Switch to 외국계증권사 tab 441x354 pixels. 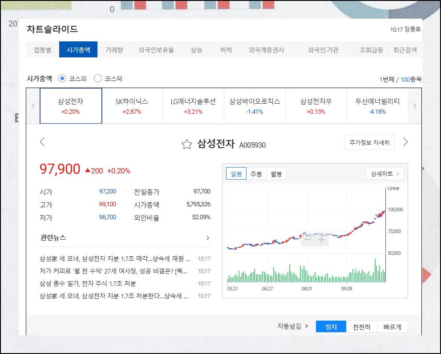coord(267,50)
